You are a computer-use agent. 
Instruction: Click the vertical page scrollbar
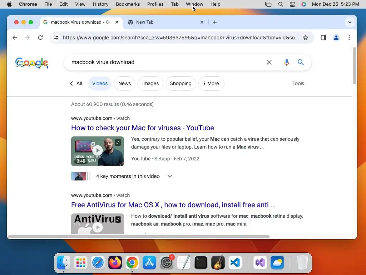pos(354,66)
